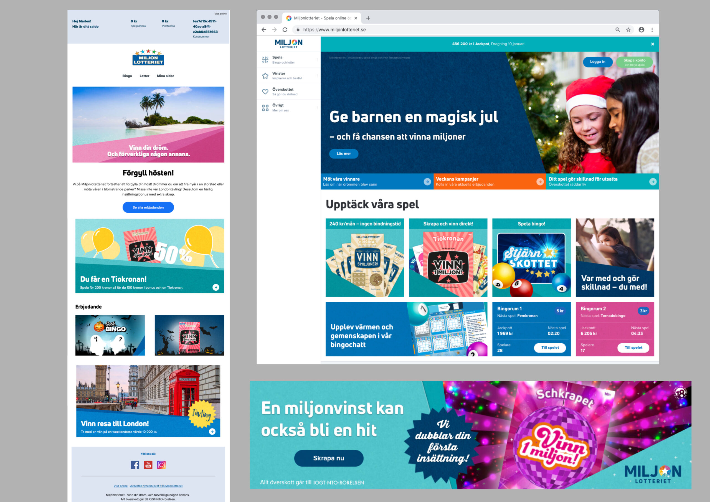
Task: Open the Övrigt Mer om oss menu
Action: 288,108
